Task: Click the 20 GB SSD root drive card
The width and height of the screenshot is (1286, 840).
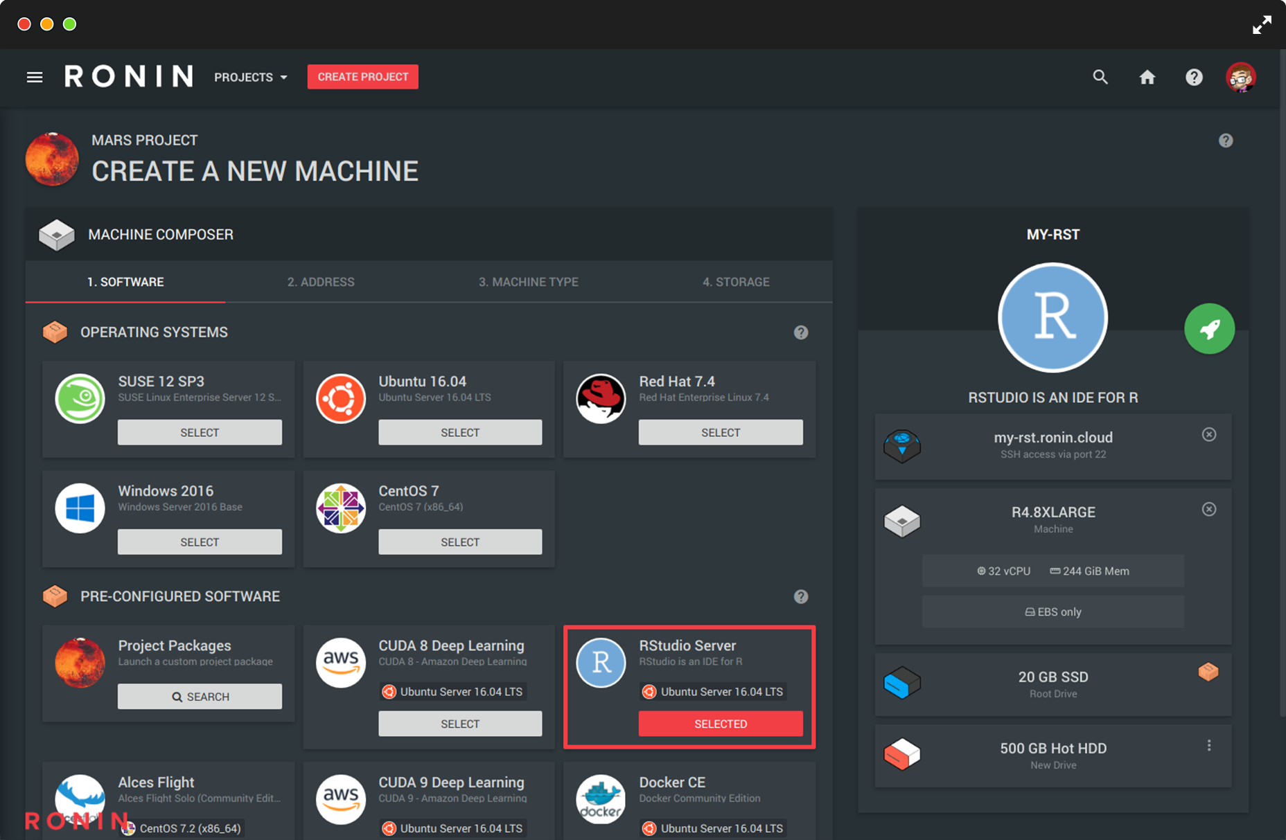Action: click(x=1052, y=684)
